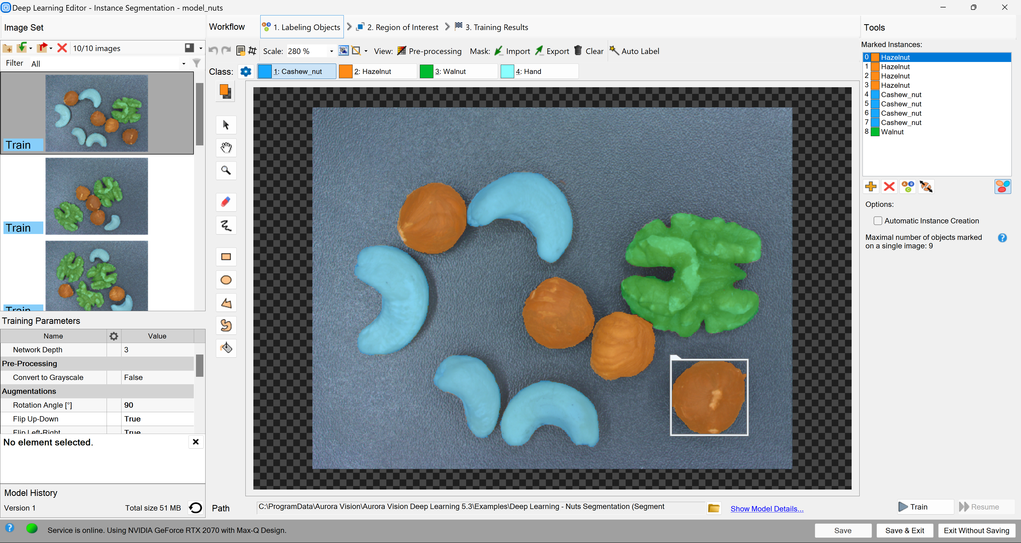Go to Region of Interest step
This screenshot has height=543, width=1021.
coord(397,27)
